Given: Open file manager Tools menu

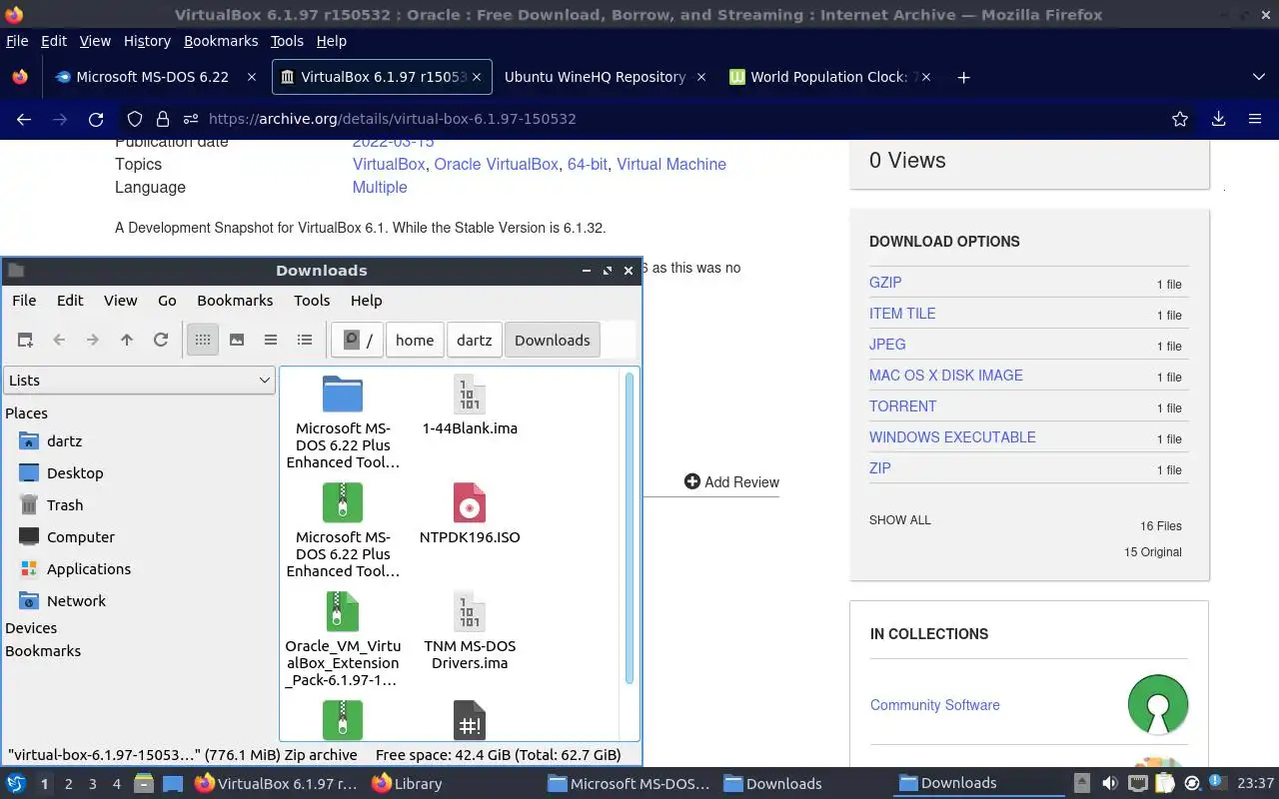Looking at the screenshot, I should [312, 300].
